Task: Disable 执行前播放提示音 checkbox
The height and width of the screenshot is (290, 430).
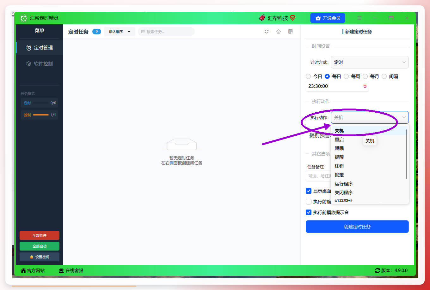Action: point(309,212)
